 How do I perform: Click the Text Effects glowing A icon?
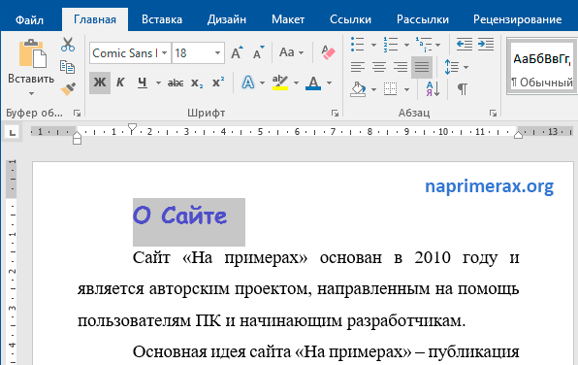point(248,83)
